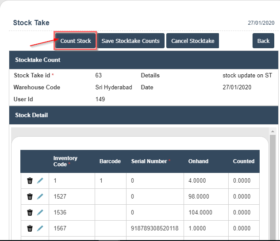Viewport: 280px width, 241px height.
Task: Delete the 1527 inventory row
Action: tap(30, 196)
